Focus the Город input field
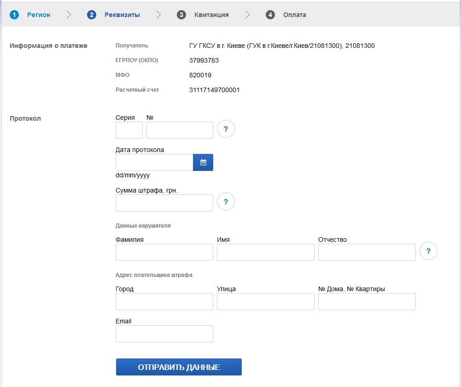The height and width of the screenshot is (387, 461). coord(164,302)
